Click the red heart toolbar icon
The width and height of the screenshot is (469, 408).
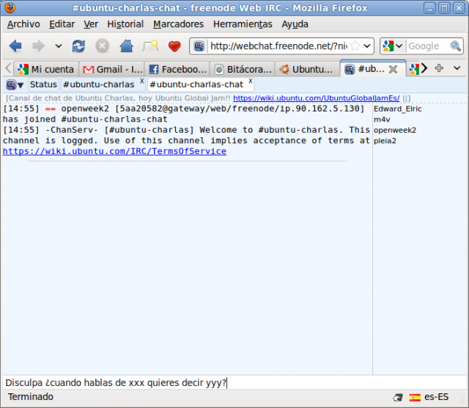[x=174, y=46]
